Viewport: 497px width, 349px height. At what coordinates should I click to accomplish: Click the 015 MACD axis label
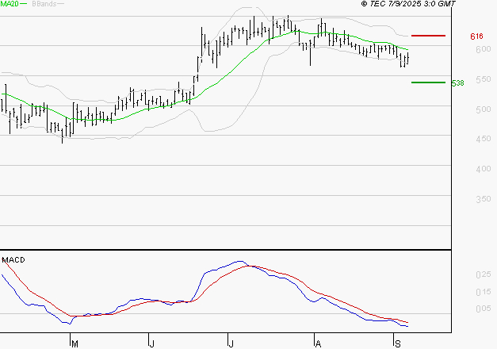(484, 292)
